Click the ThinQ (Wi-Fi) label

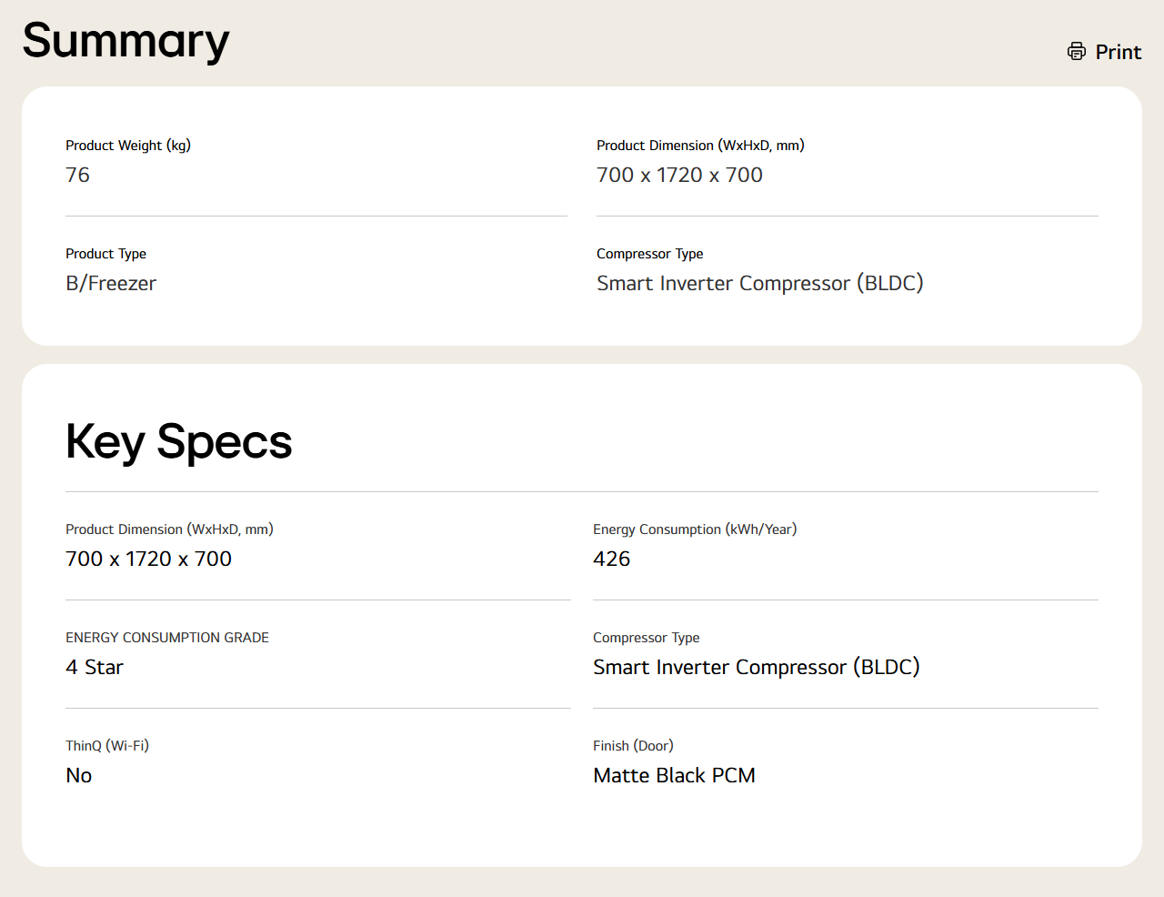click(x=107, y=746)
